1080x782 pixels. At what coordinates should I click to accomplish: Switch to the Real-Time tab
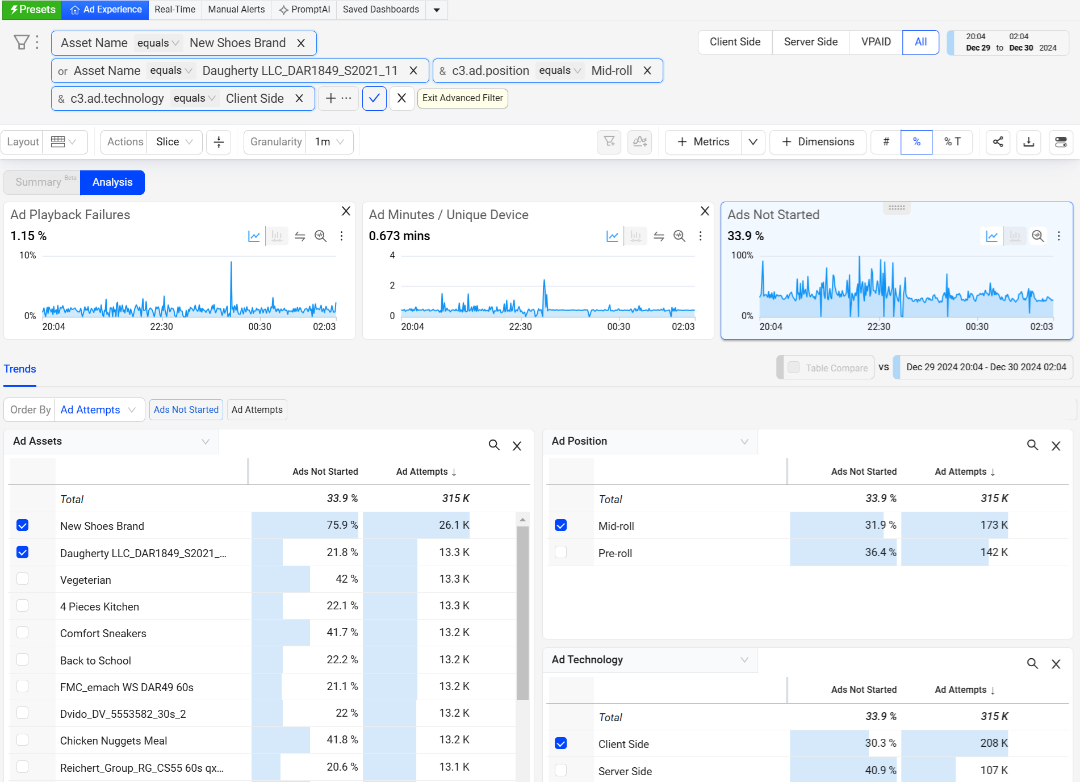click(x=175, y=10)
